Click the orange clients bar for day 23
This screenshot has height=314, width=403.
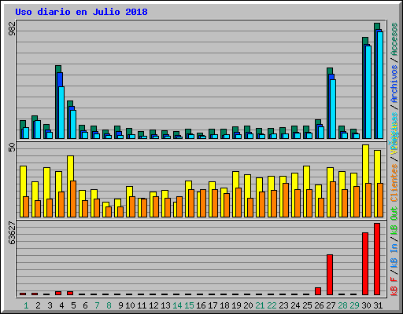[x=286, y=200]
